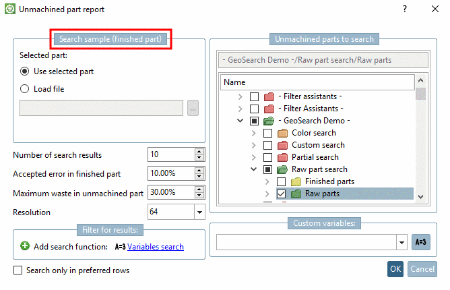Click the GeoSearch Demo green folder icon
The image size is (450, 290).
(269, 121)
